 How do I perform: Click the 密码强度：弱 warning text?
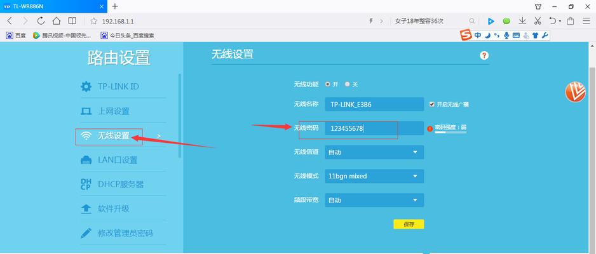tap(450, 128)
